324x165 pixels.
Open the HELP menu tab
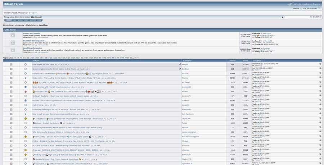[x=15, y=20]
